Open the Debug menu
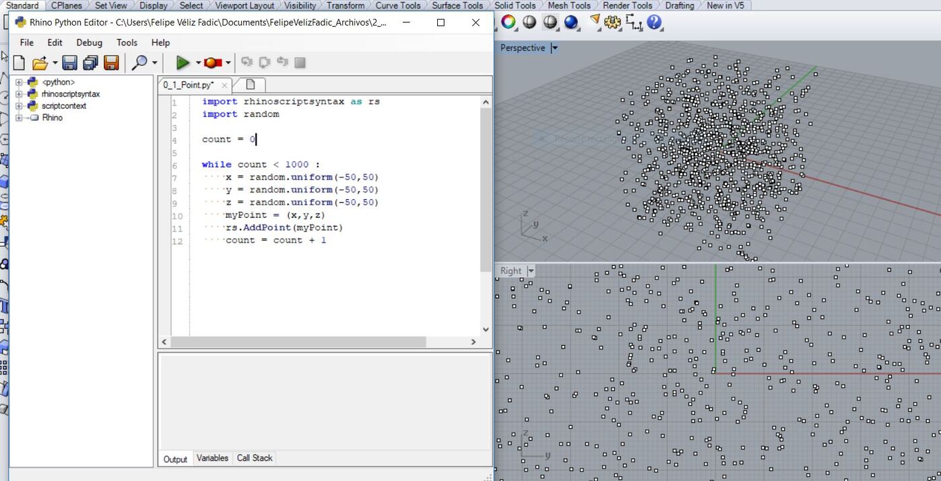 point(89,42)
